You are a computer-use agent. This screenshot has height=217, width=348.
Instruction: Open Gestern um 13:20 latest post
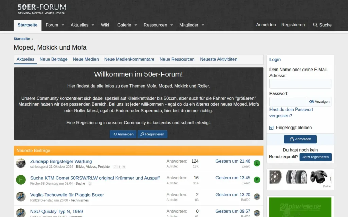[233, 195]
